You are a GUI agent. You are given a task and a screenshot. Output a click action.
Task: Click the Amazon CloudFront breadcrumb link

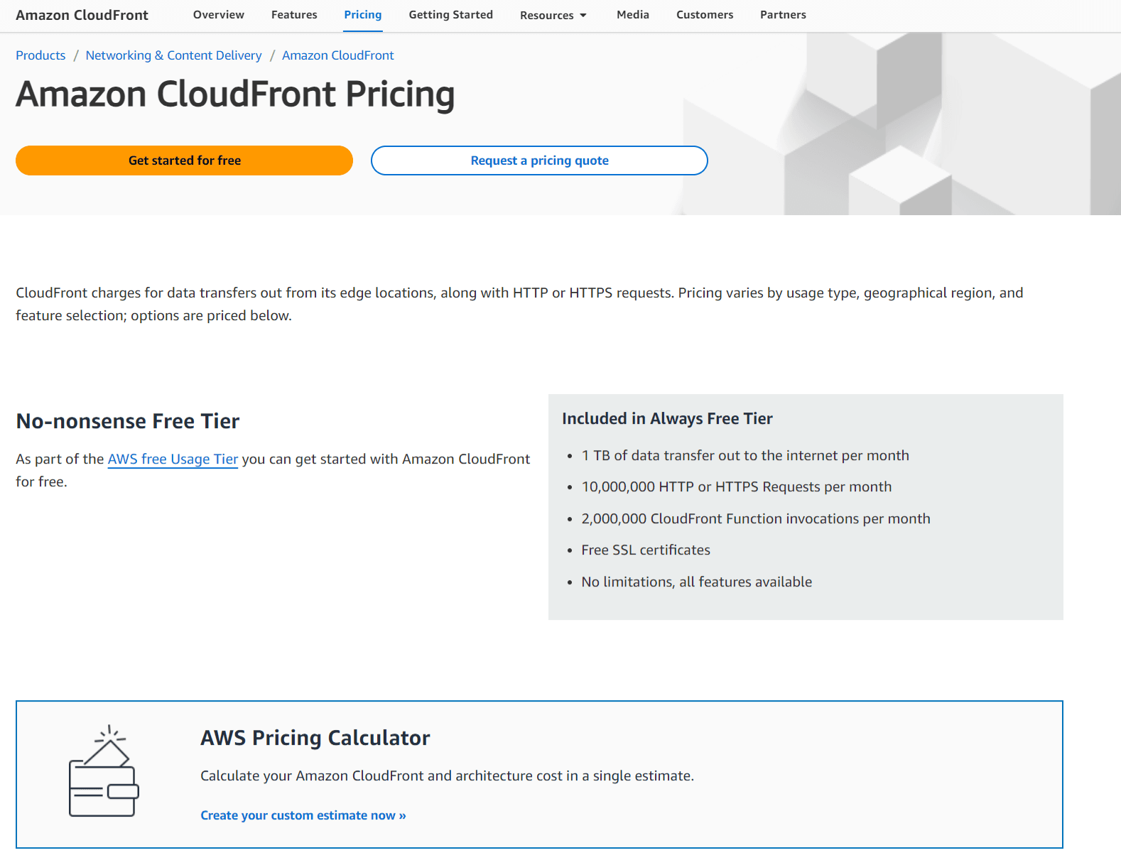(x=337, y=55)
